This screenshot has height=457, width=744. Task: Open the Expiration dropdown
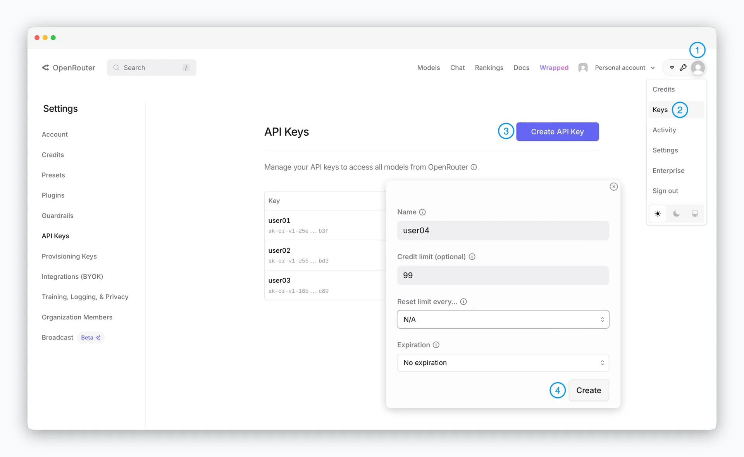[503, 363]
